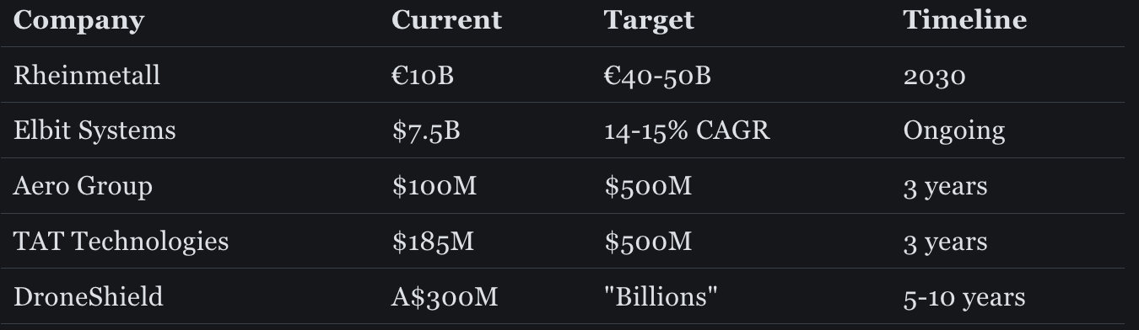
Task: Select the Elbit Systems company cell
Action: pyautogui.click(x=94, y=130)
